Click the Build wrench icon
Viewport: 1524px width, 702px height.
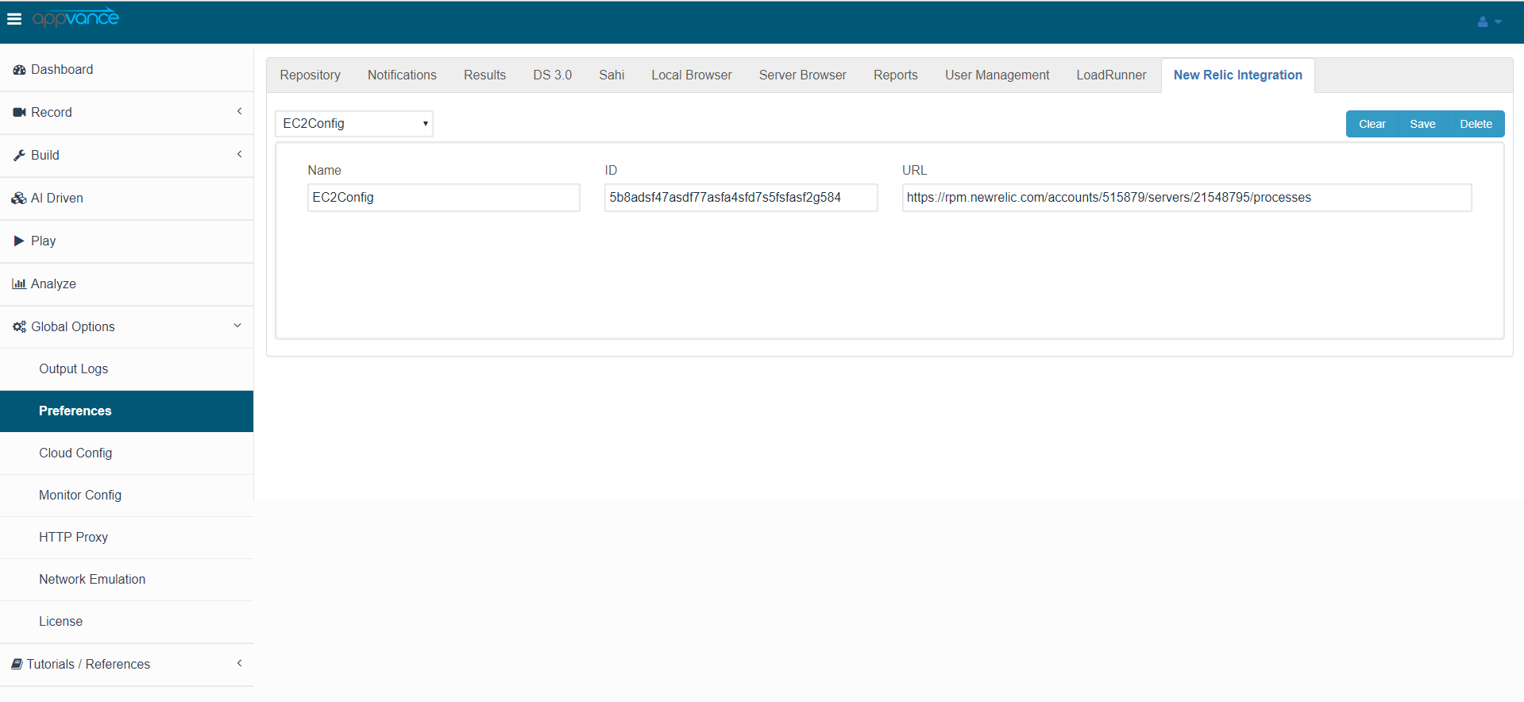click(19, 156)
